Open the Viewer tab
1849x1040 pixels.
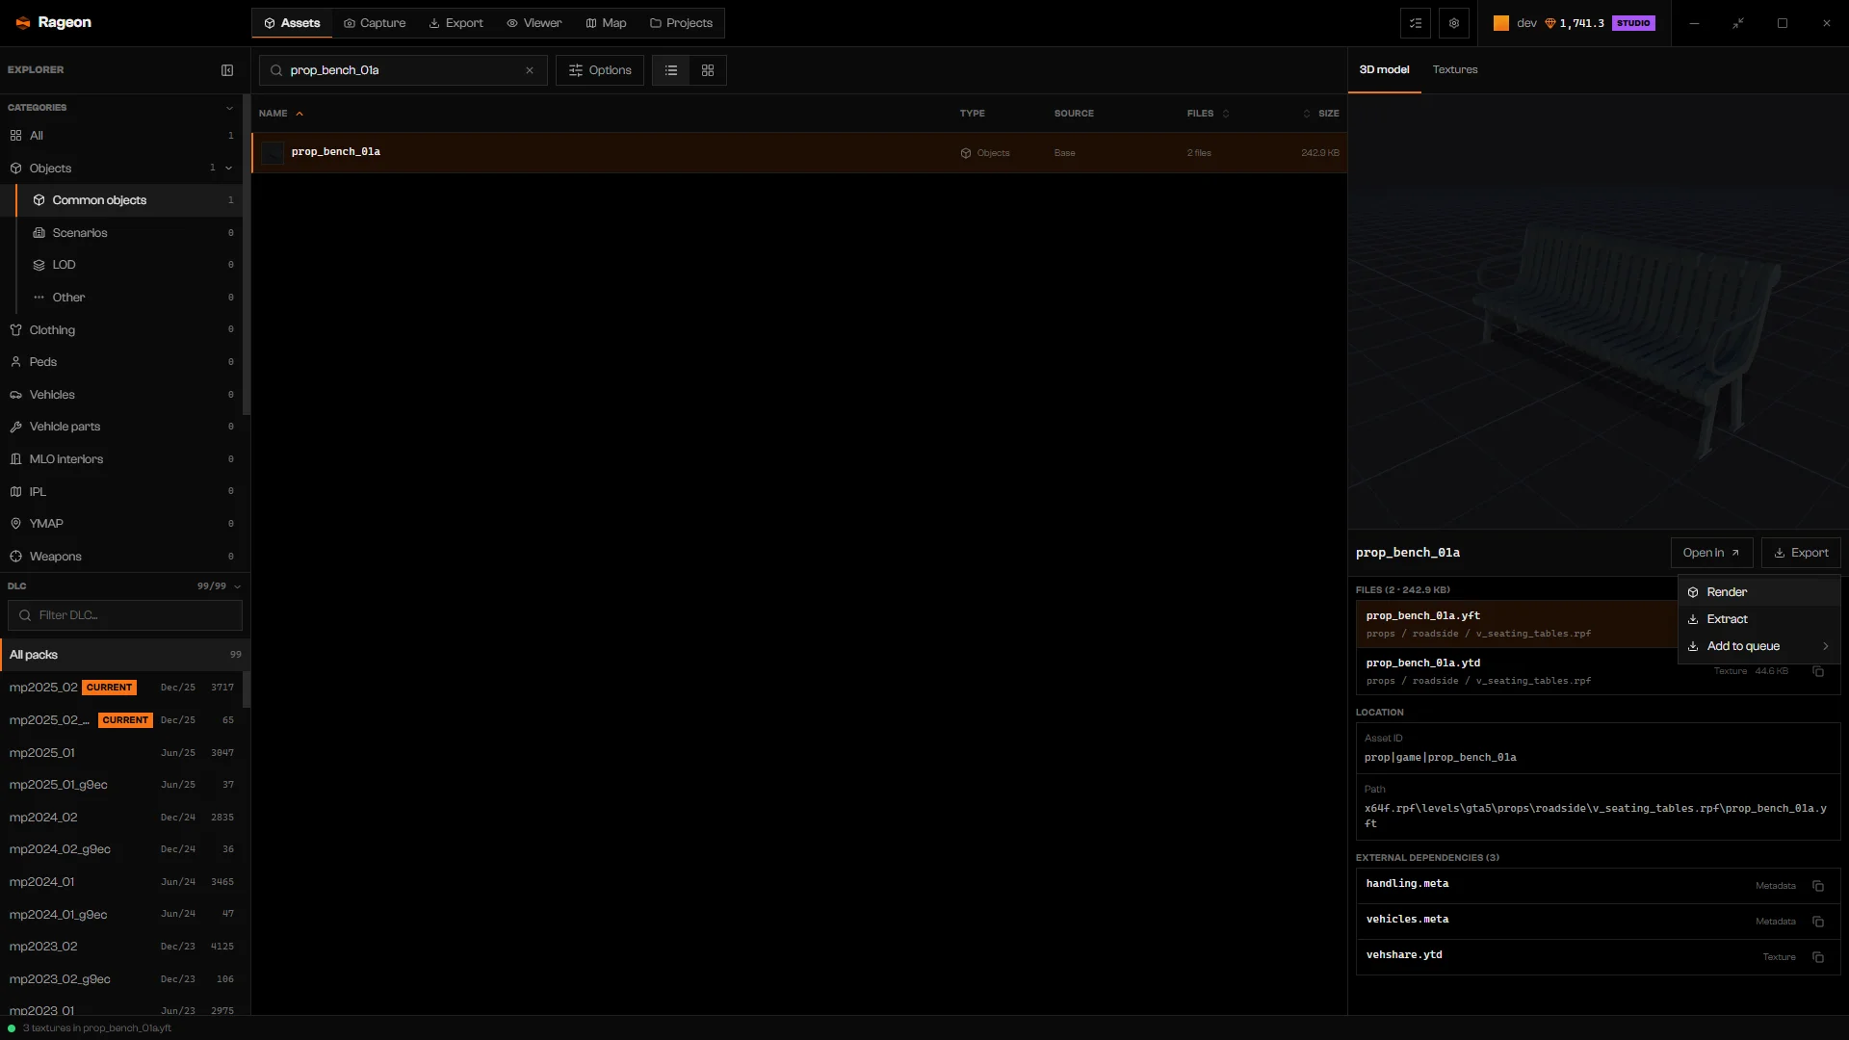coord(534,23)
